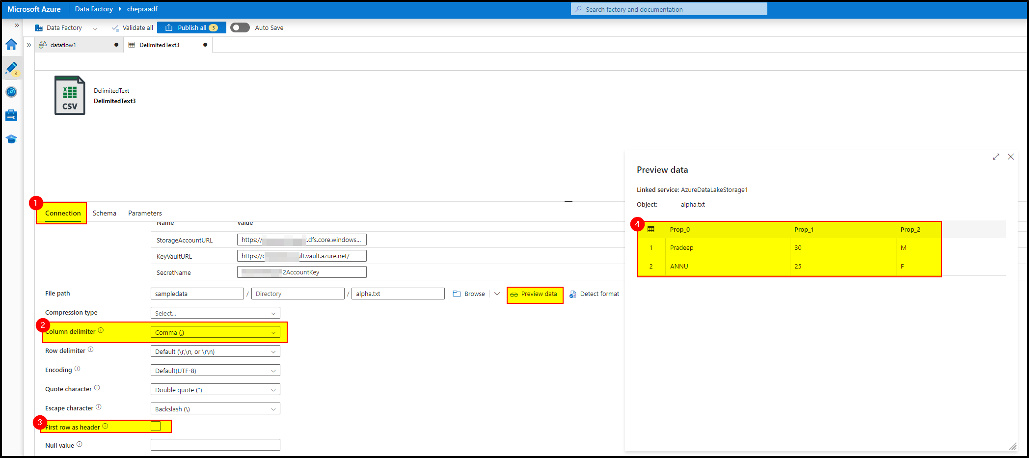Click the SecretName value field
Image resolution: width=1029 pixels, height=458 pixels.
click(x=301, y=272)
